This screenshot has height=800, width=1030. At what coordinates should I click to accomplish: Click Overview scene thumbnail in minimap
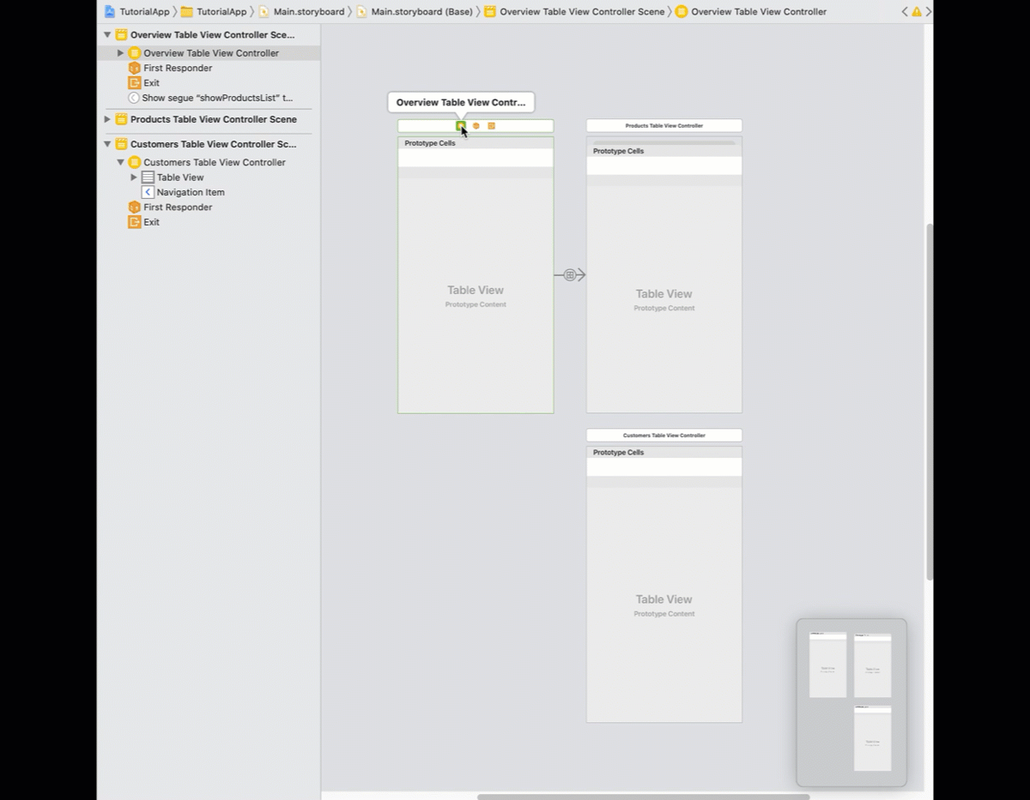(x=828, y=665)
